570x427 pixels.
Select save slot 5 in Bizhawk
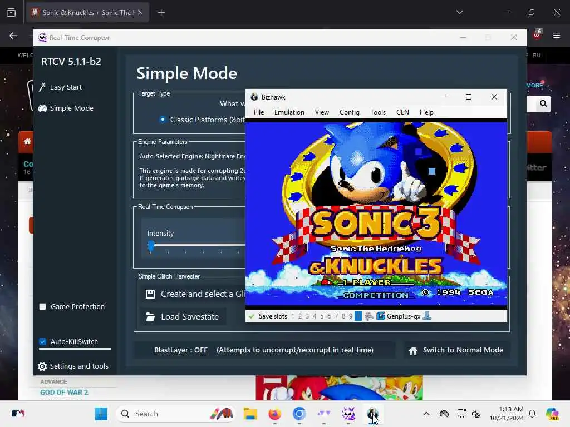coord(322,316)
